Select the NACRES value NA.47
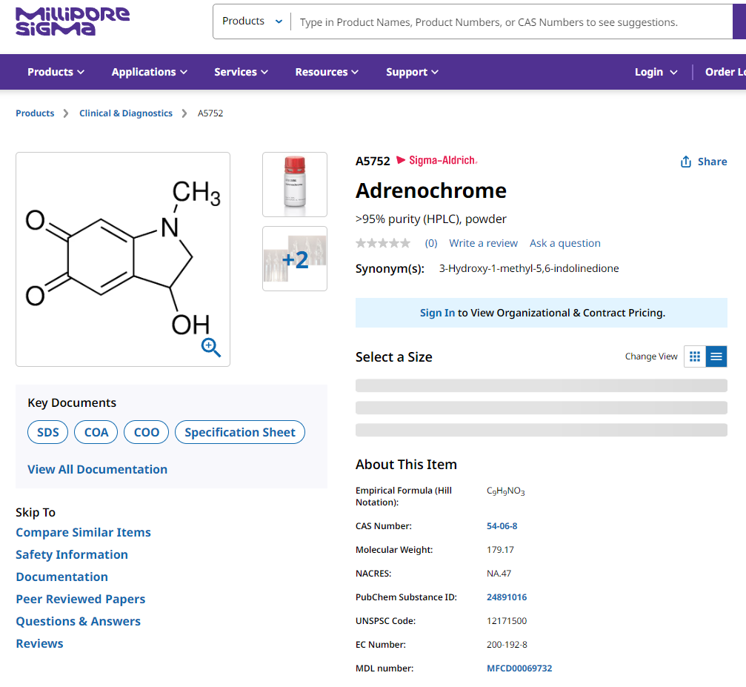The width and height of the screenshot is (746, 687). 499,574
